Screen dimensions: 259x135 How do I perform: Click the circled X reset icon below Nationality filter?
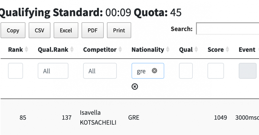point(135,87)
